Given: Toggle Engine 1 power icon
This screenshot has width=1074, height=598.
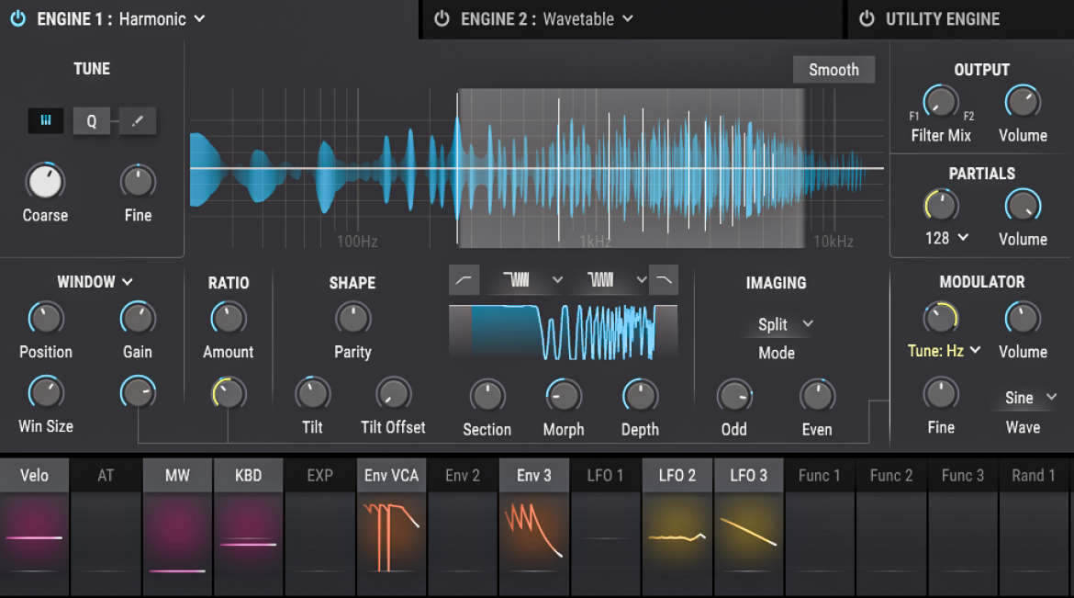Looking at the screenshot, I should (18, 18).
